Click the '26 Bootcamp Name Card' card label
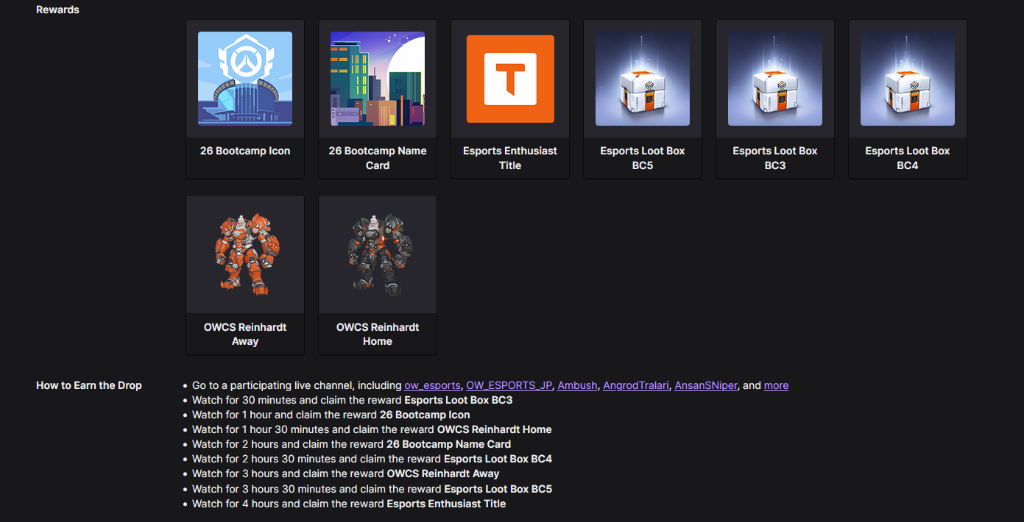The image size is (1024, 522). click(378, 158)
